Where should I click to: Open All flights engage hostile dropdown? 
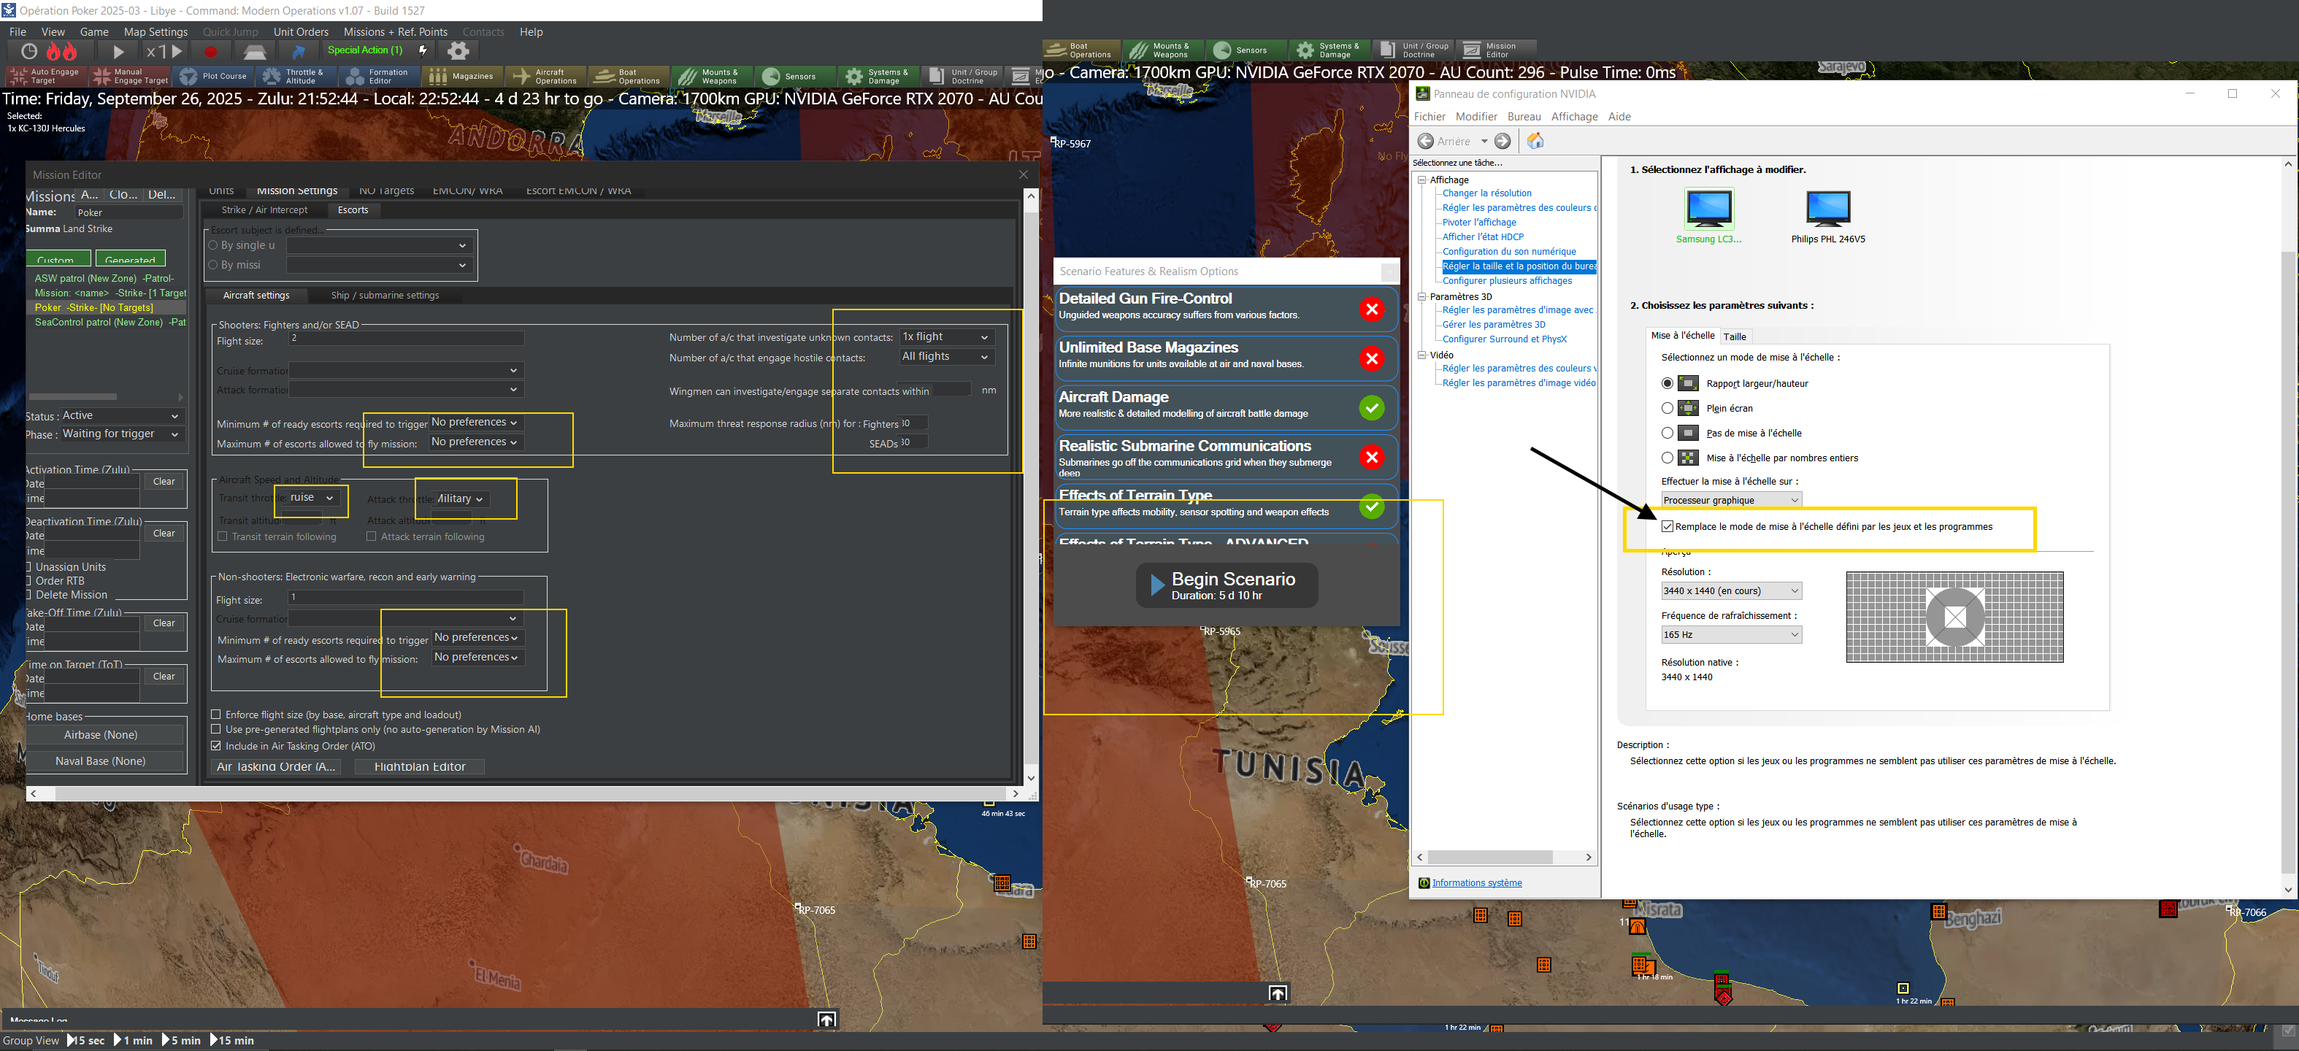(946, 357)
